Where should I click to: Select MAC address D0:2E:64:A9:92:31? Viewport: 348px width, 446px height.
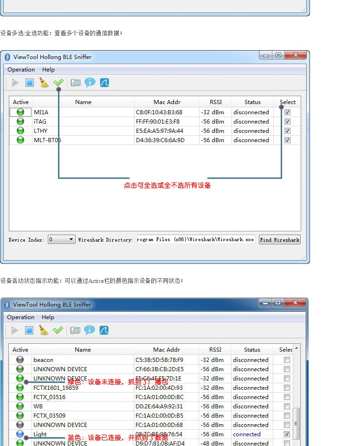coord(159,406)
